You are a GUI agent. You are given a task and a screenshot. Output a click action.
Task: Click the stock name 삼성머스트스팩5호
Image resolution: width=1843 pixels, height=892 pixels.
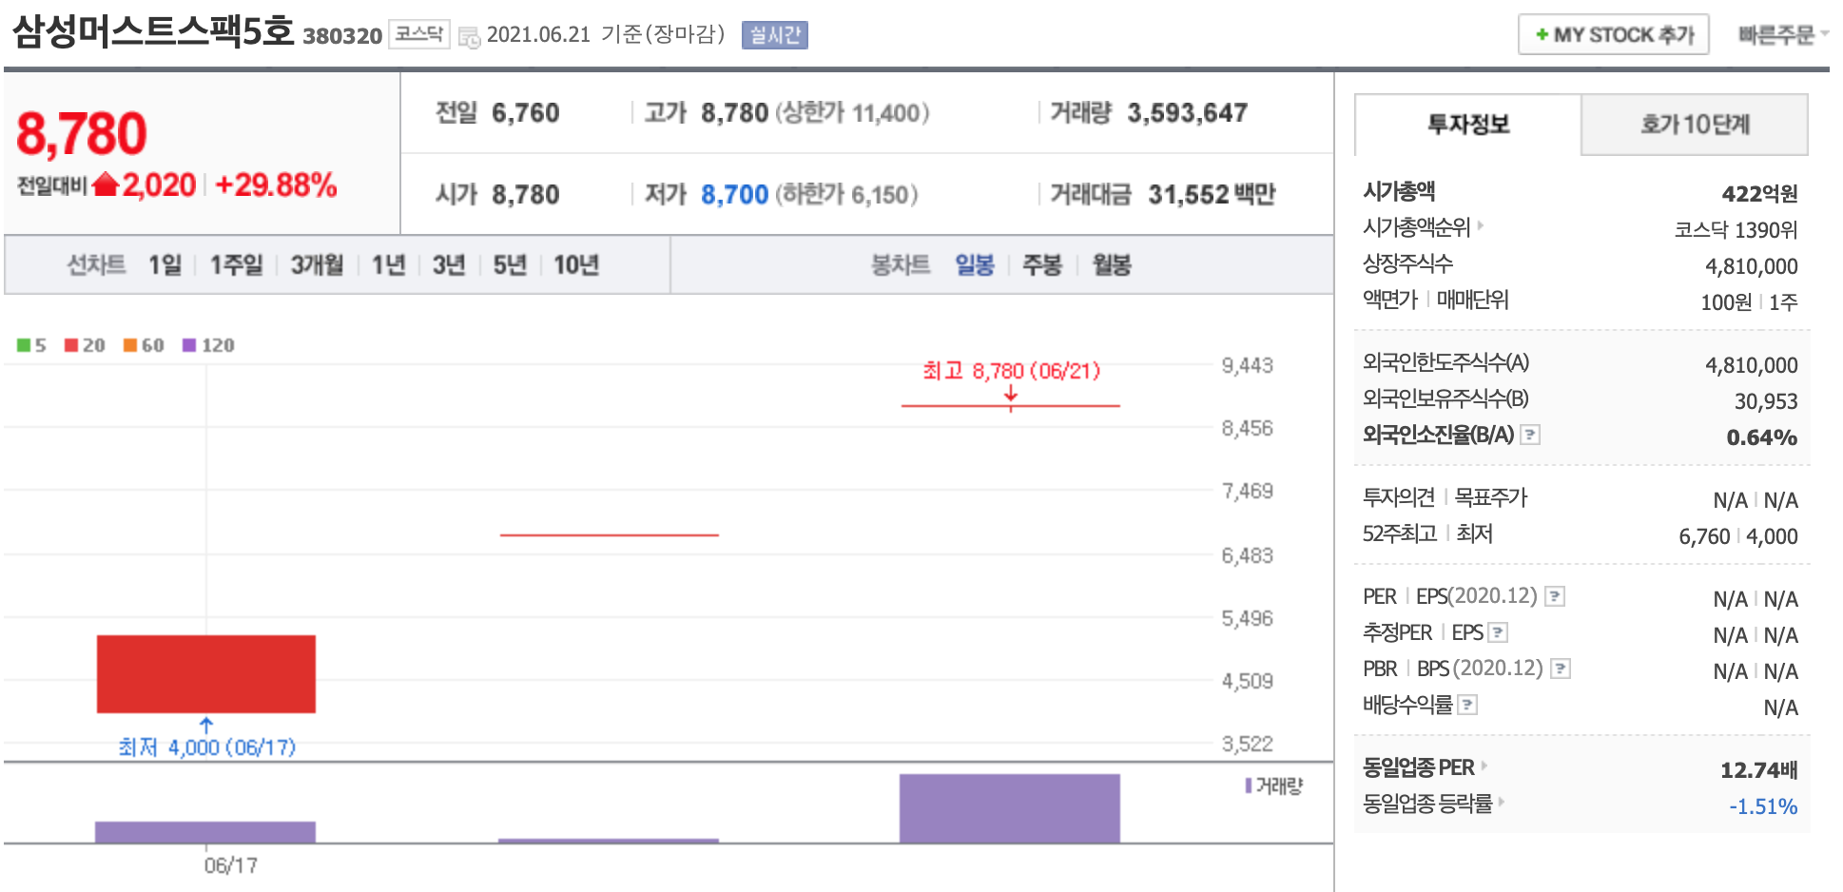pos(153,31)
